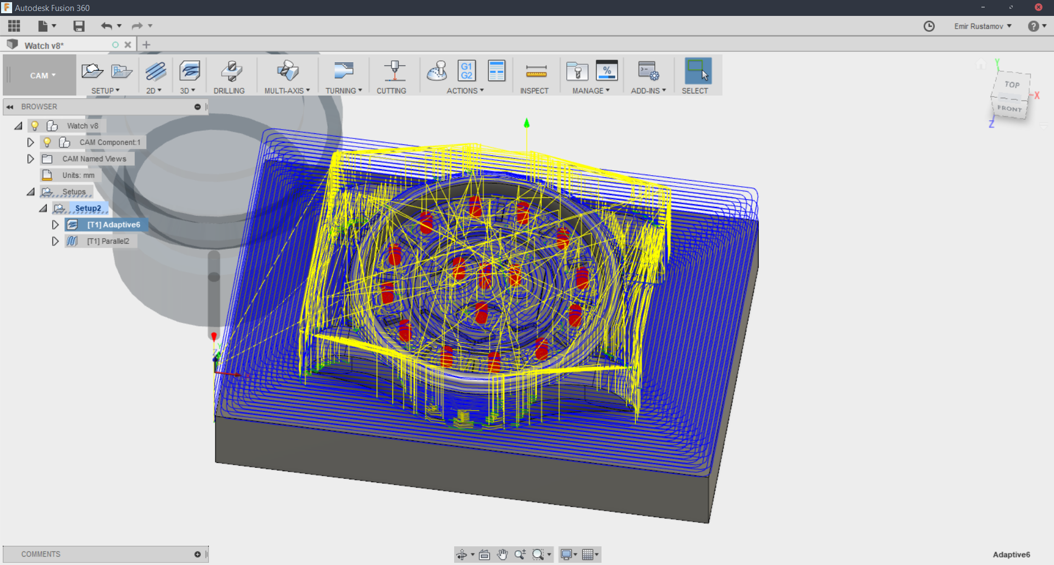Post process with the G1 G2 icon

(x=466, y=71)
